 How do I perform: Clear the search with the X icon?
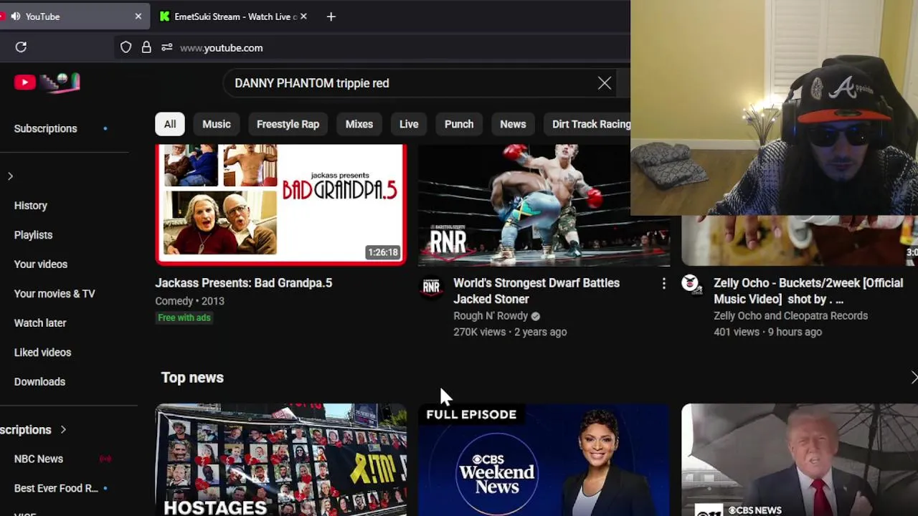(605, 83)
